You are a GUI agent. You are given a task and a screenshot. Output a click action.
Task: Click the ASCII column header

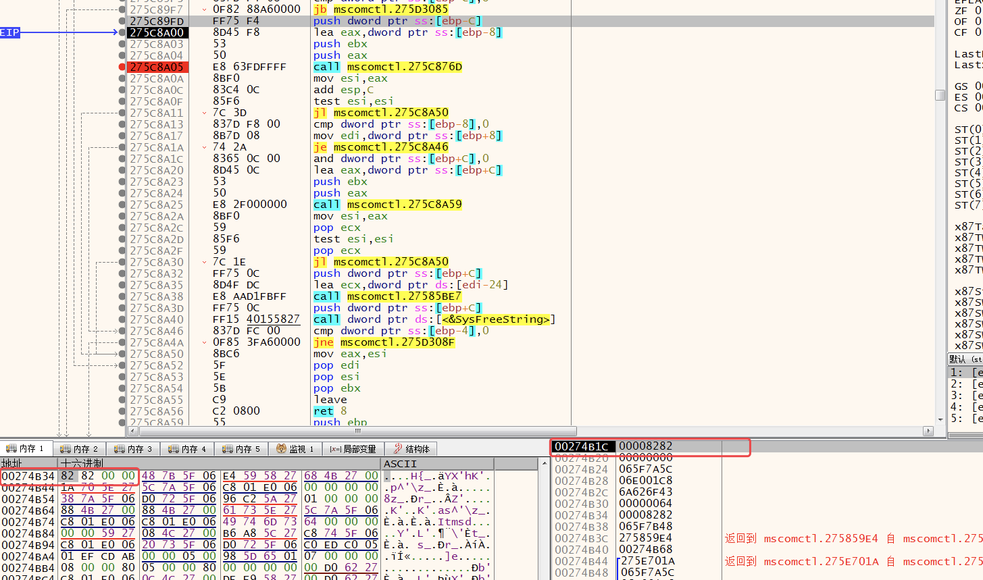(400, 464)
